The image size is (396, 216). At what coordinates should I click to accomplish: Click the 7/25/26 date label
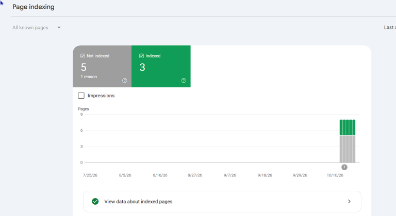click(90, 175)
